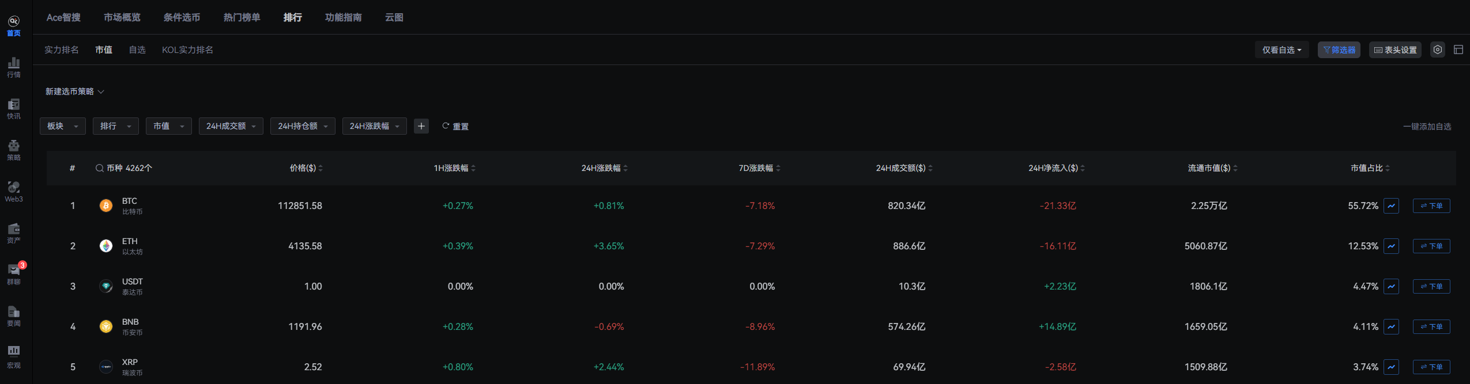Click 下单 order button for ETH
Viewport: 1470px width, 384px height.
tap(1431, 246)
